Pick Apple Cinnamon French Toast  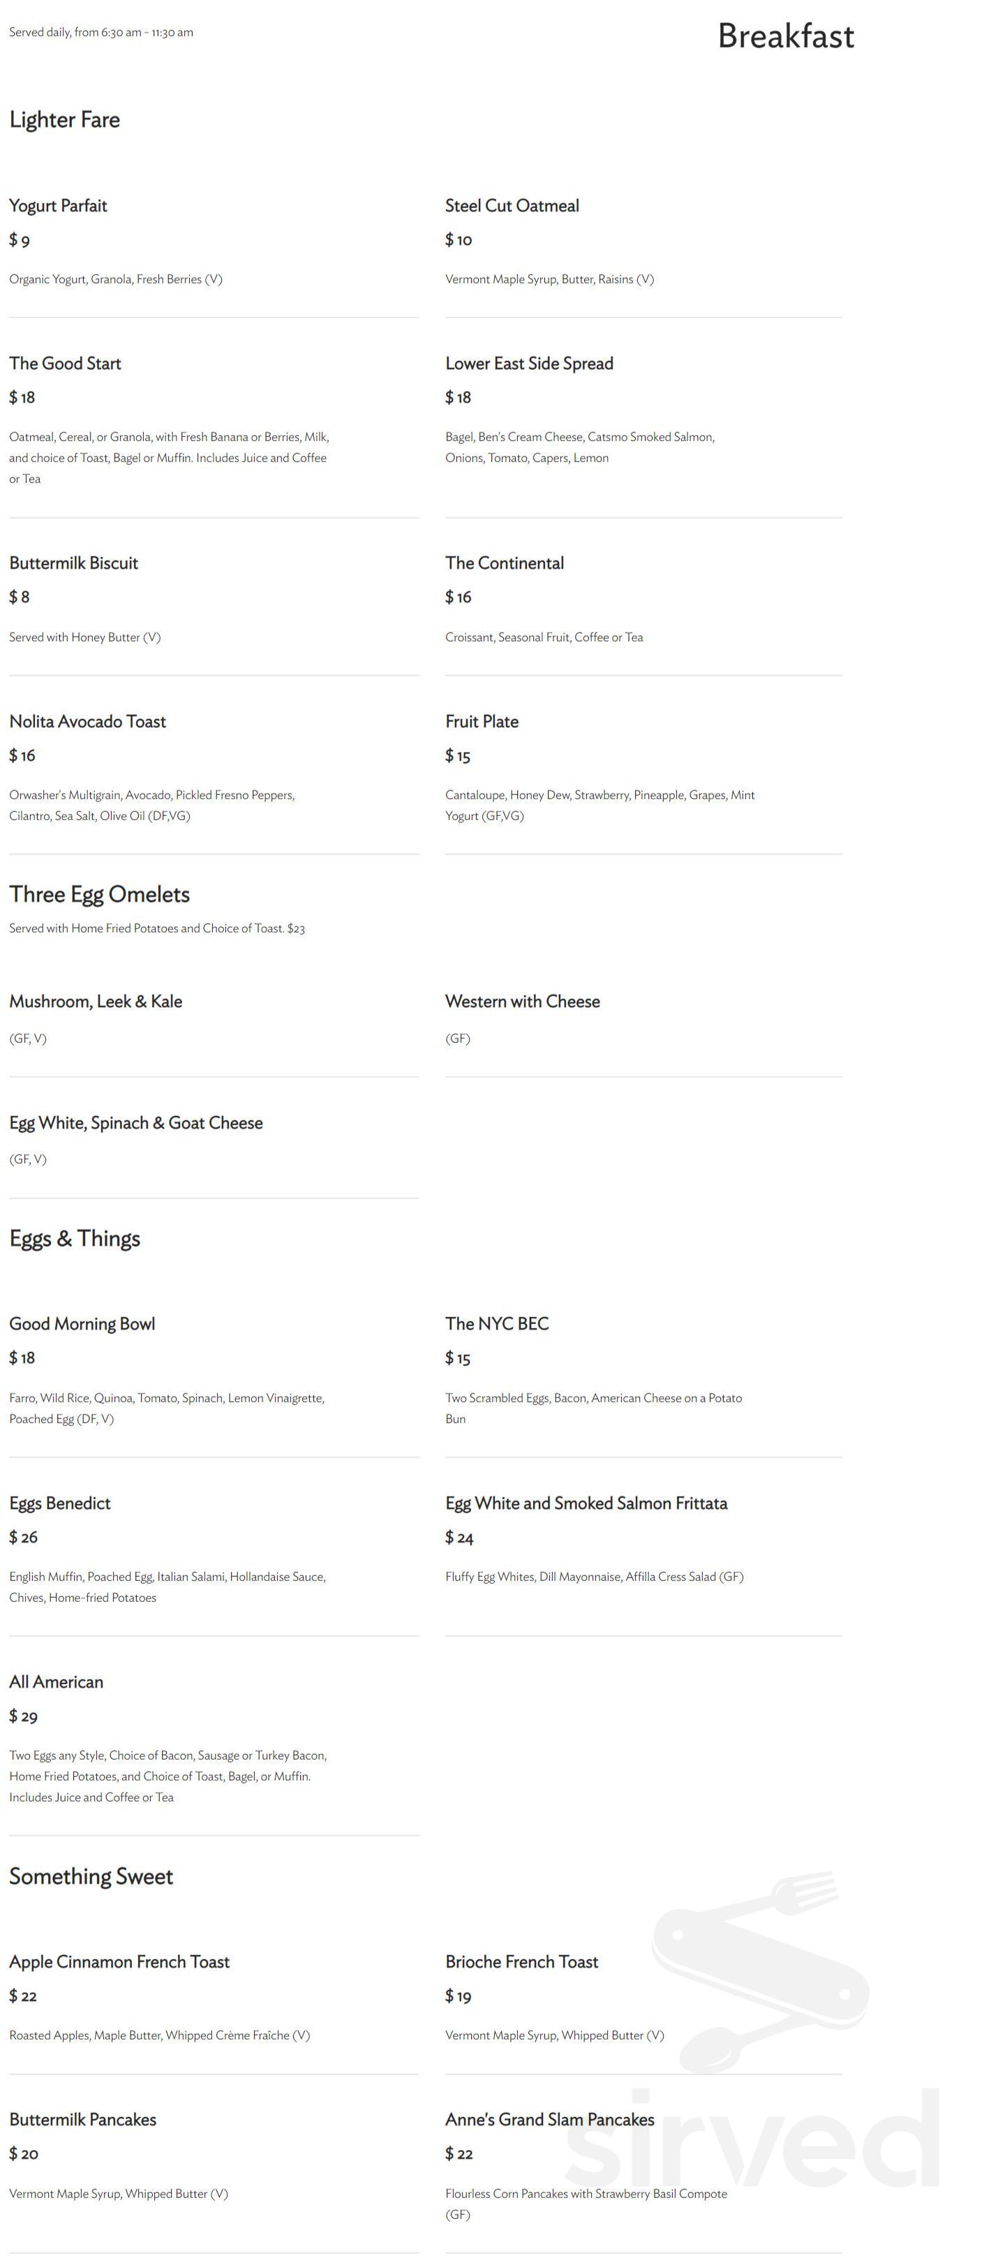coord(119,1962)
